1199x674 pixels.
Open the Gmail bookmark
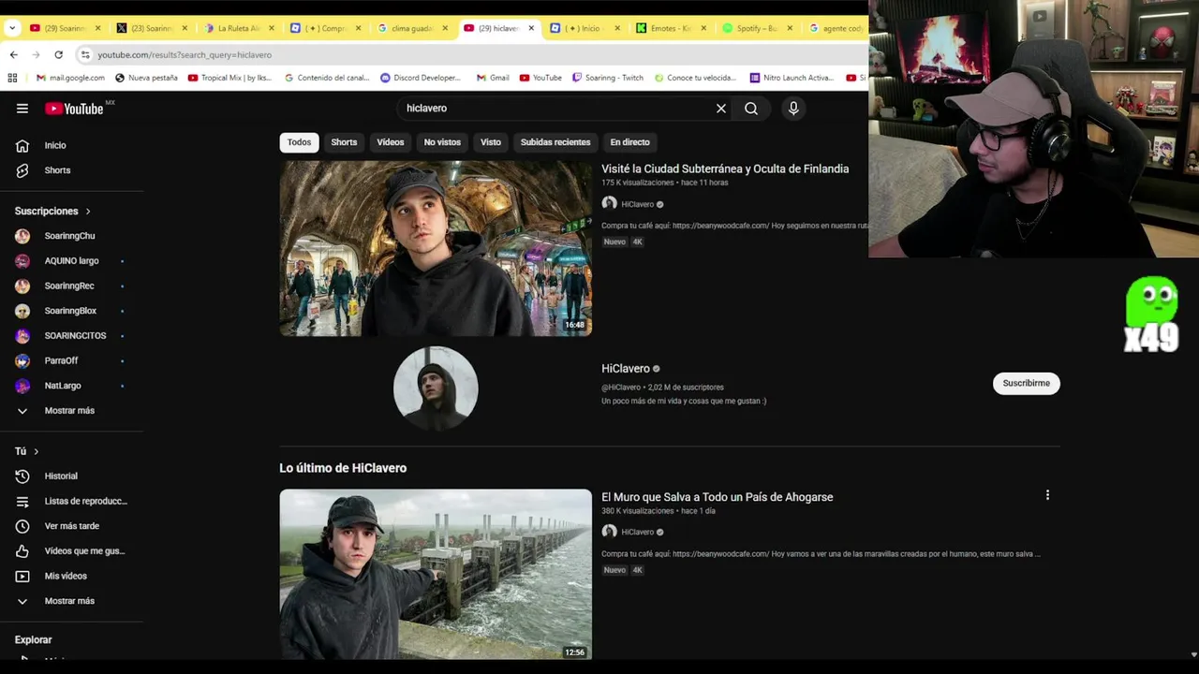tap(493, 78)
